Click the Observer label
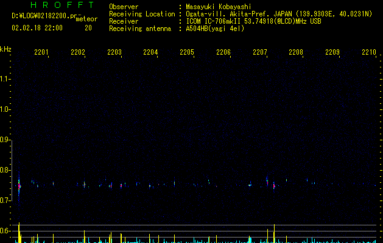The image size is (383, 243). [124, 7]
